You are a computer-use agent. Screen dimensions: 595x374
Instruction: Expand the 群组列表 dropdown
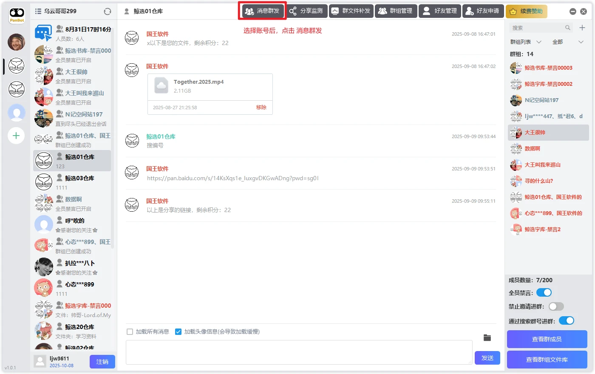[x=526, y=42]
